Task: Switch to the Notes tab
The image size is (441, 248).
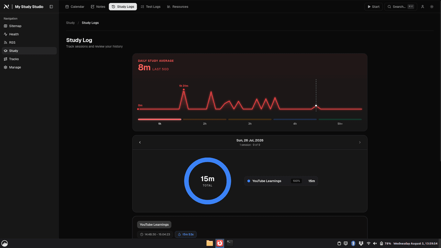Action: pyautogui.click(x=98, y=7)
